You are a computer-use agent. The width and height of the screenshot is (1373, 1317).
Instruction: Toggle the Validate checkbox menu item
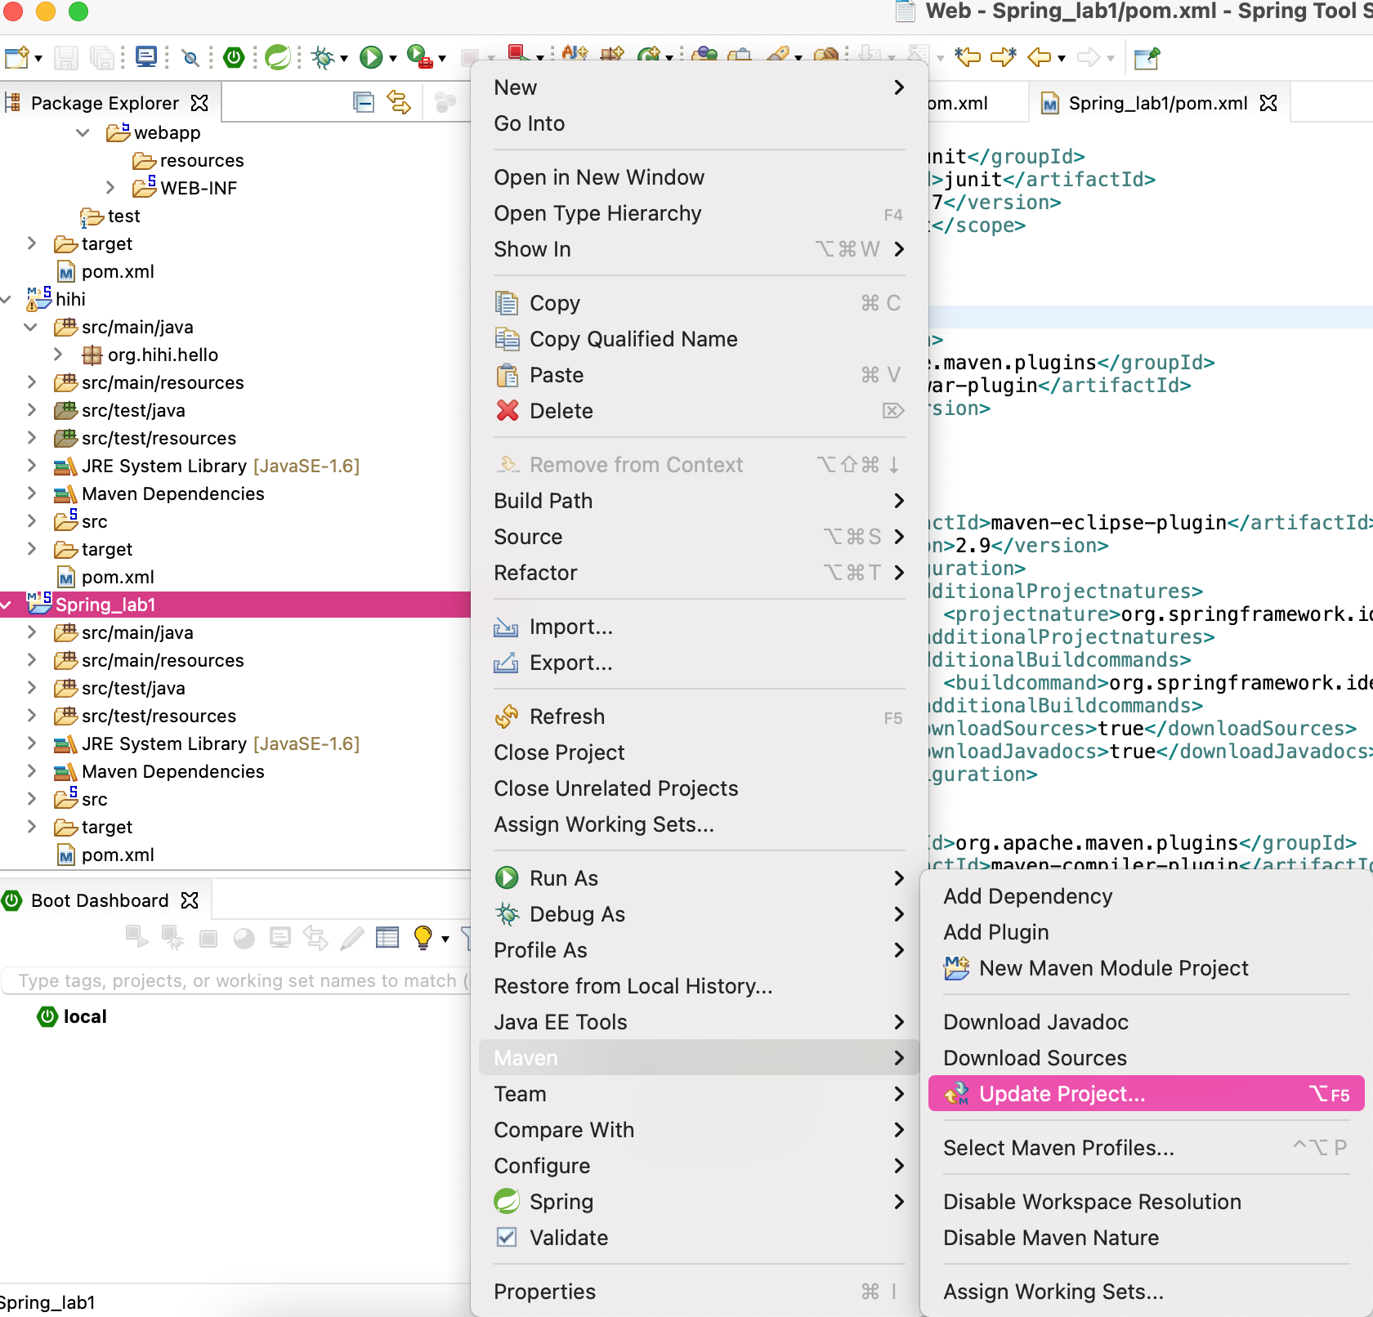click(699, 1238)
